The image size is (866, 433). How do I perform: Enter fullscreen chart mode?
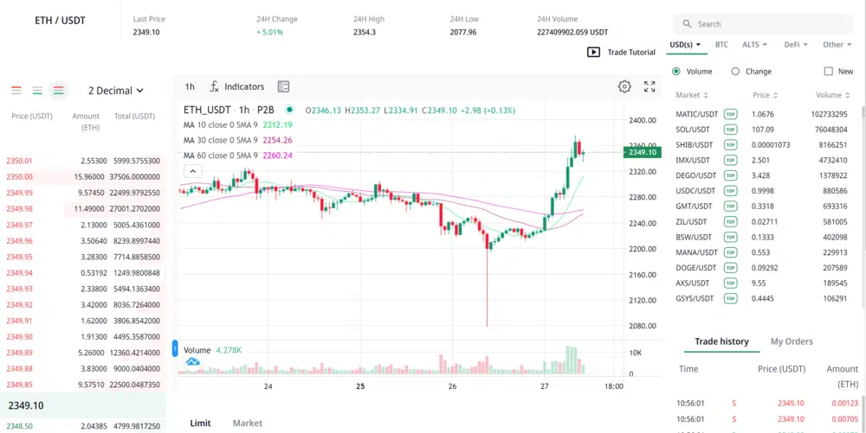[649, 86]
